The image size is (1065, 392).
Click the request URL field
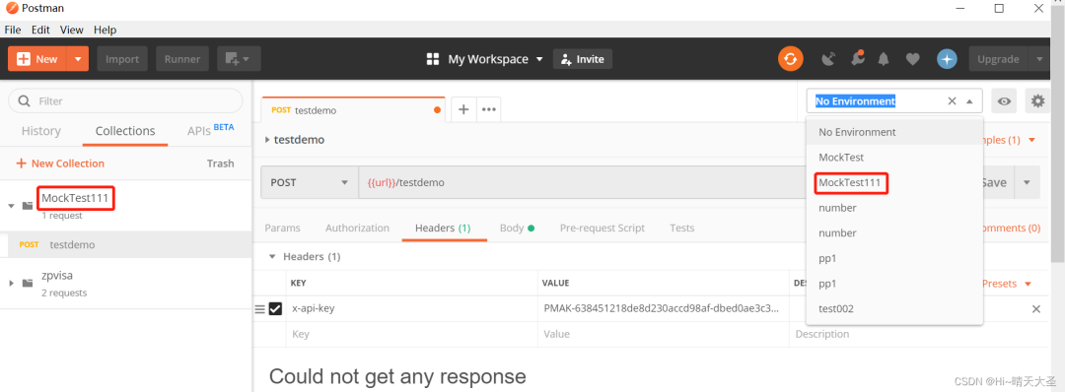(581, 182)
